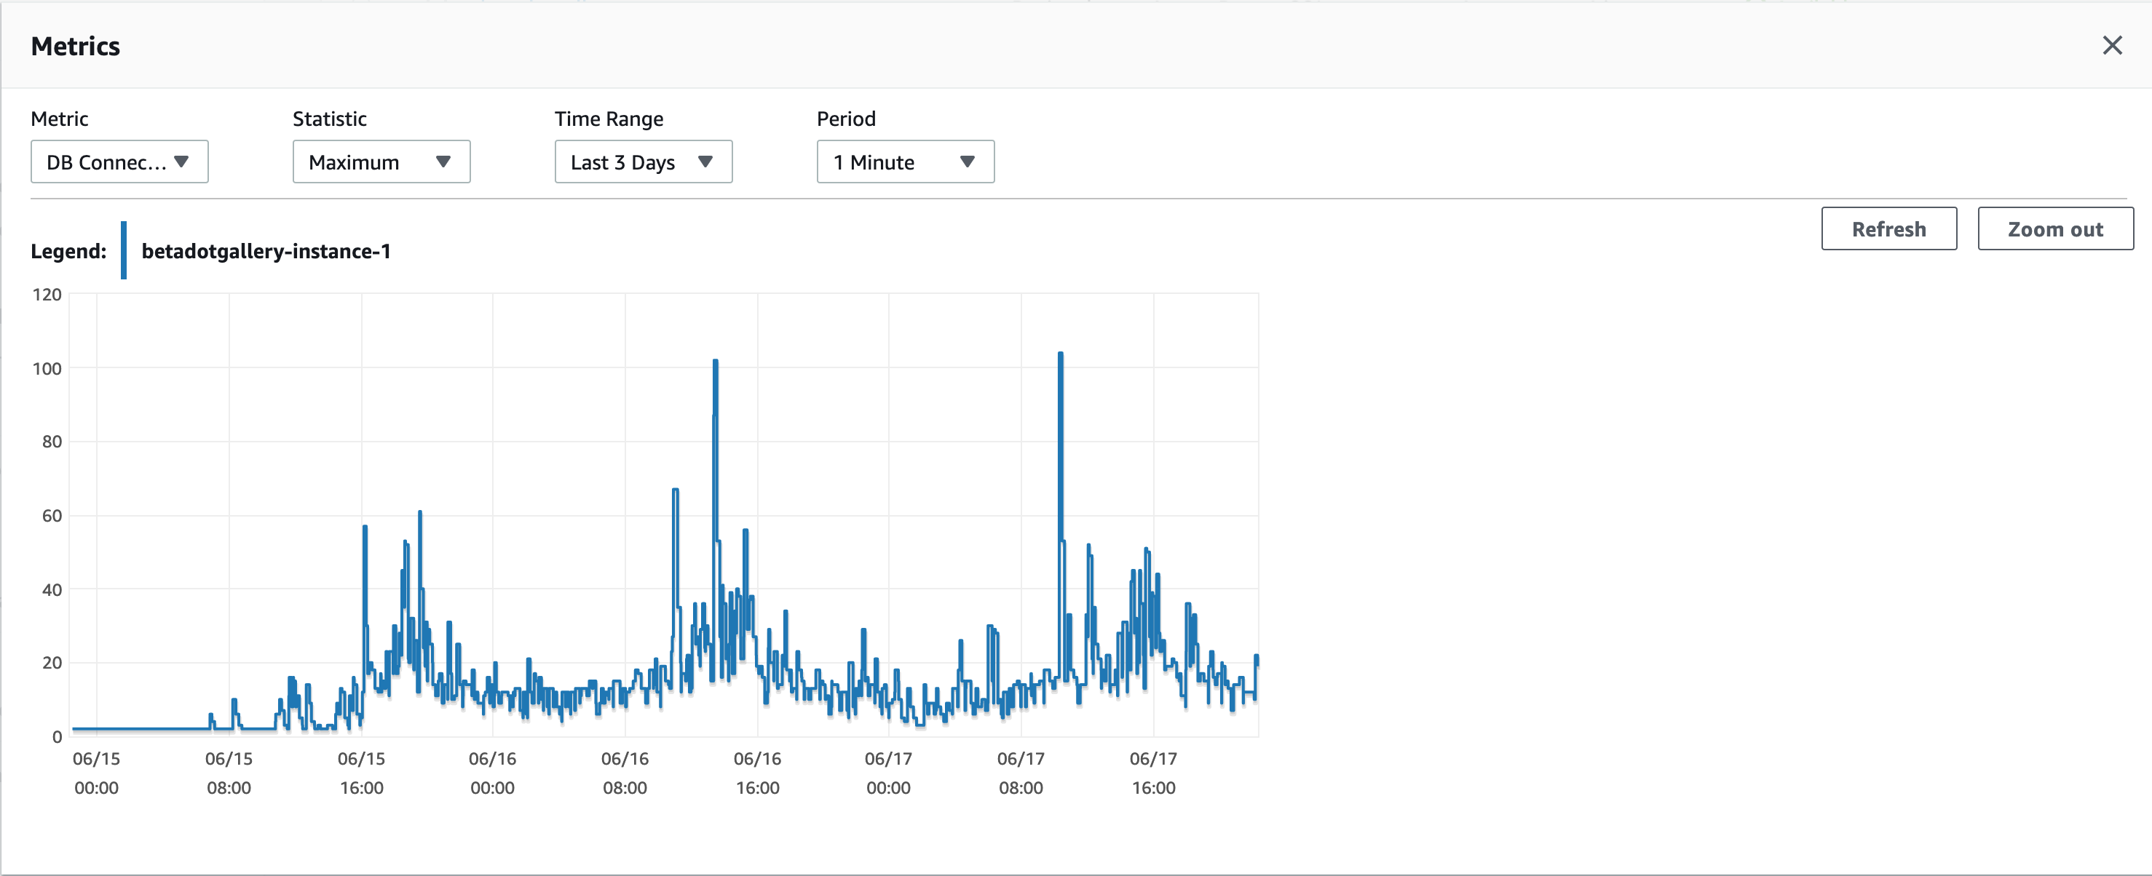
Task: Click the 06/15 16:00 axis label
Action: pos(361,773)
